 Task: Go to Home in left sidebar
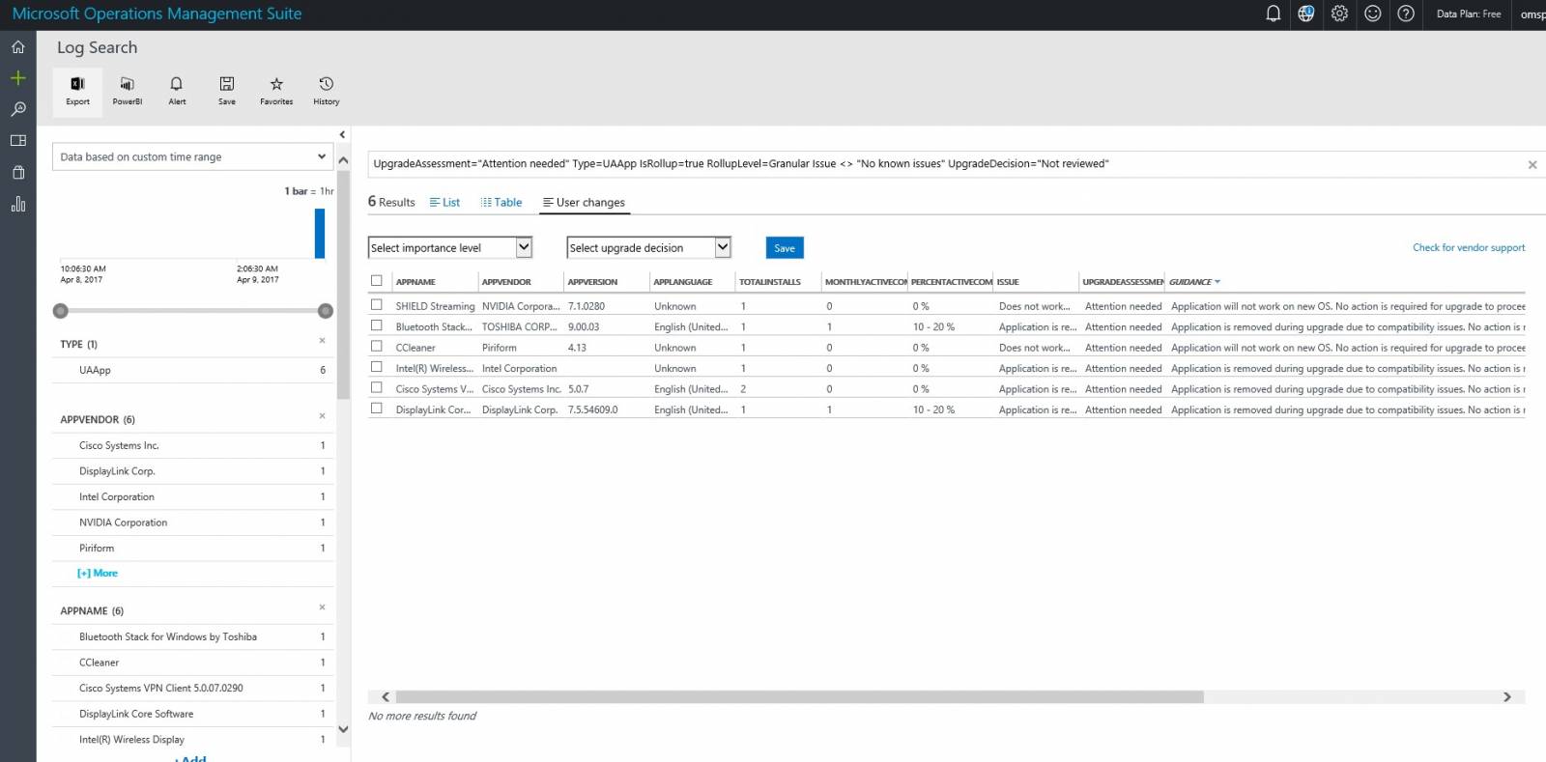click(x=17, y=46)
